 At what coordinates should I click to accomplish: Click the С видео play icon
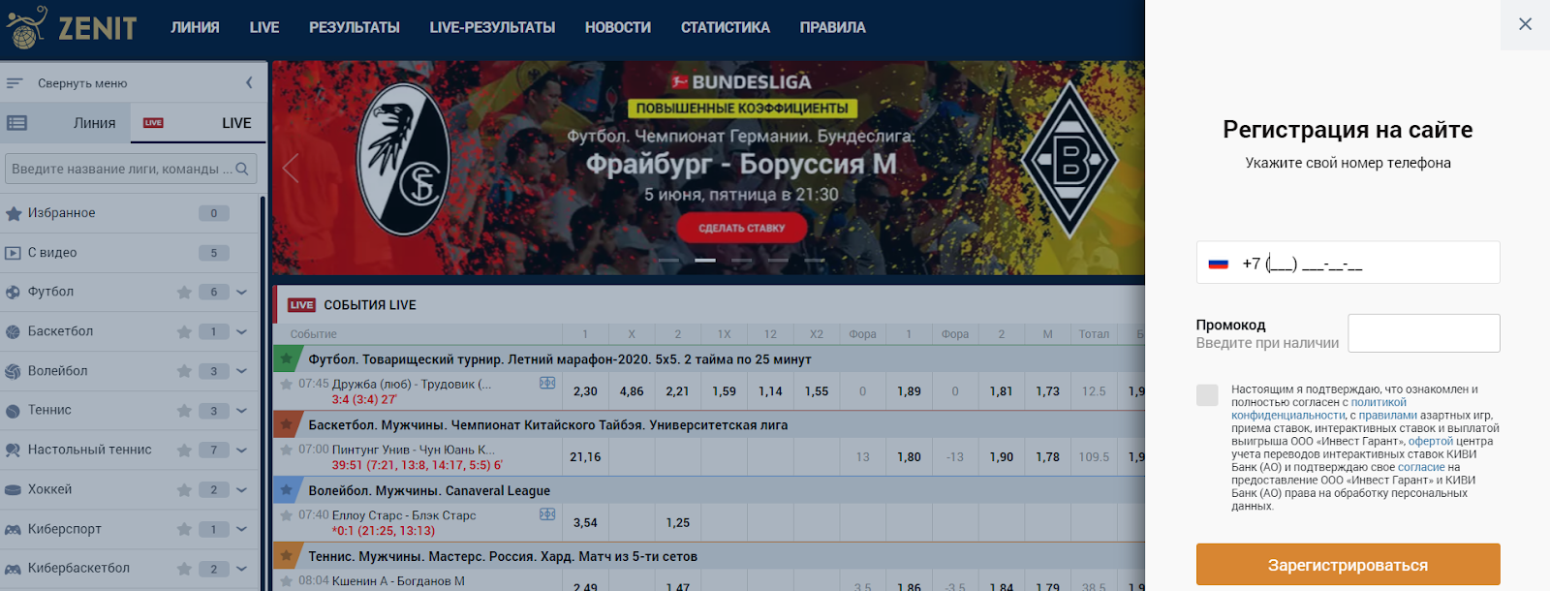(x=14, y=253)
